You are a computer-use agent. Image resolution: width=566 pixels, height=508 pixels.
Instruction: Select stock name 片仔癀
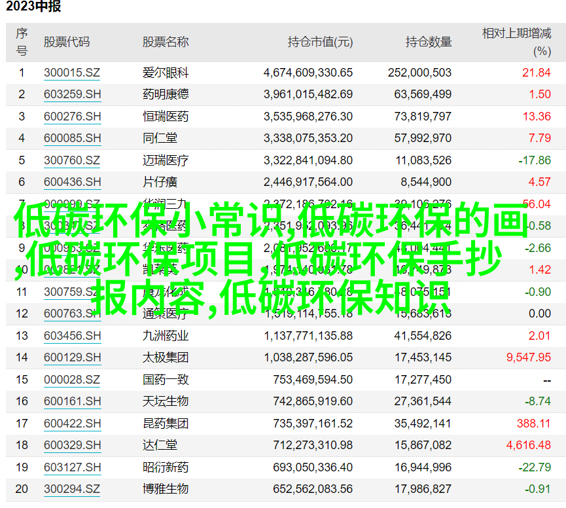pyautogui.click(x=160, y=182)
